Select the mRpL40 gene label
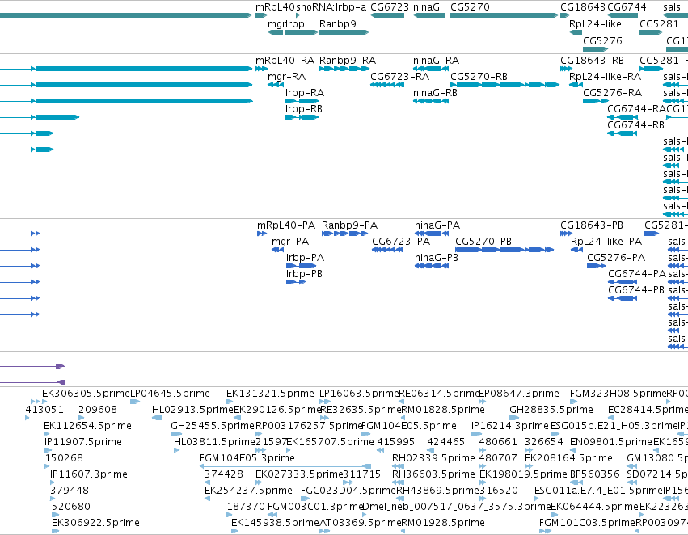 coord(275,7)
